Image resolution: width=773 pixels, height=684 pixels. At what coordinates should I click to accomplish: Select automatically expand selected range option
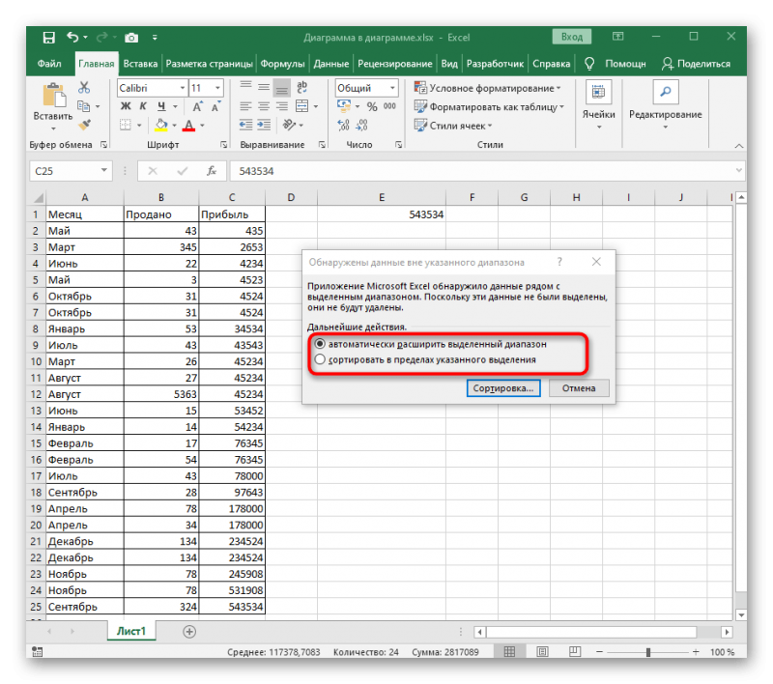point(320,344)
